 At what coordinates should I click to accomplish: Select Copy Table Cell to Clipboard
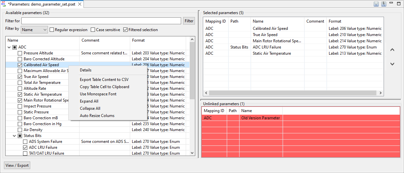[104, 87]
